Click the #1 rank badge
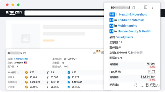 click(x=111, y=20)
